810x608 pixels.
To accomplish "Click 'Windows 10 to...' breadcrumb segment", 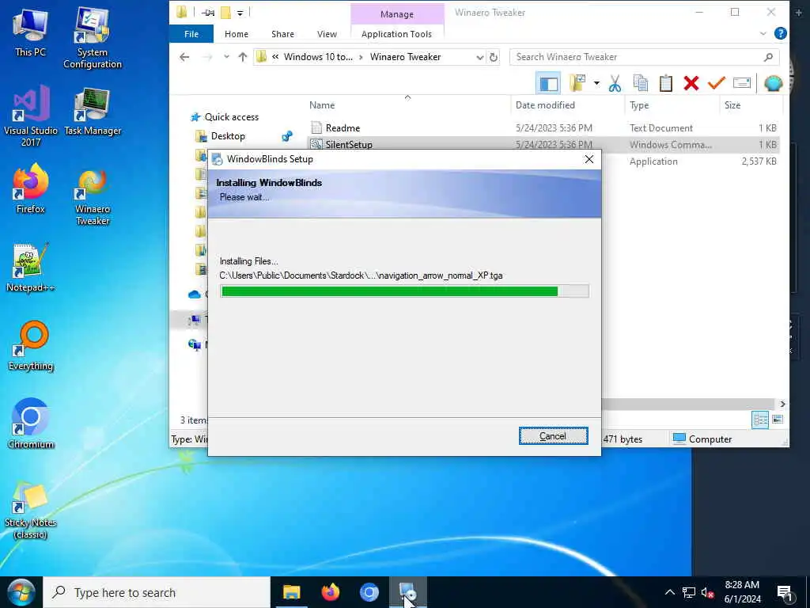I will pyautogui.click(x=318, y=57).
